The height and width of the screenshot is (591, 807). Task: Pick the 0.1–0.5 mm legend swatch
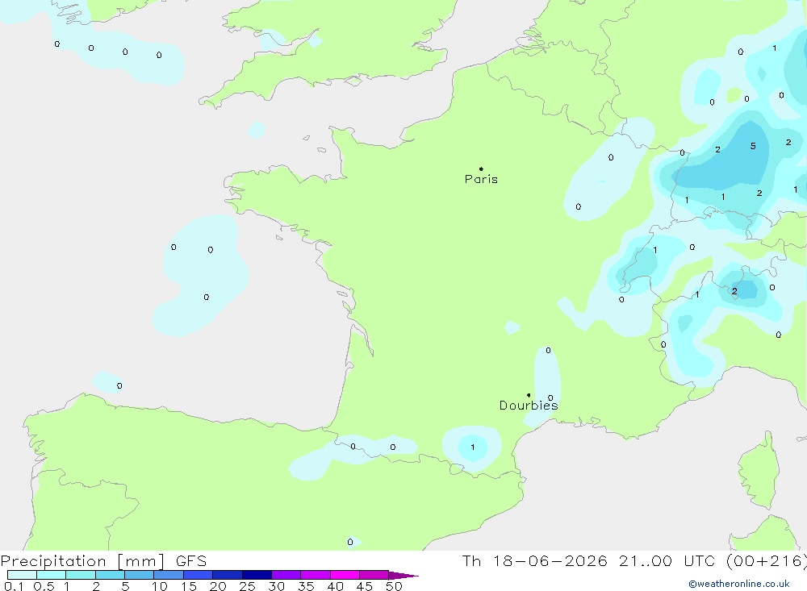click(x=22, y=575)
